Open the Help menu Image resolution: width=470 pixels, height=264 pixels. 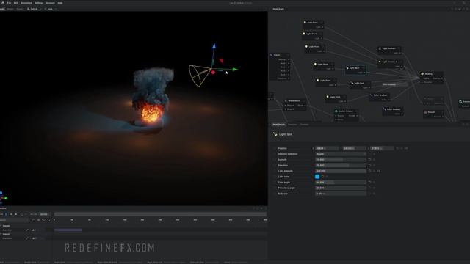(60, 3)
